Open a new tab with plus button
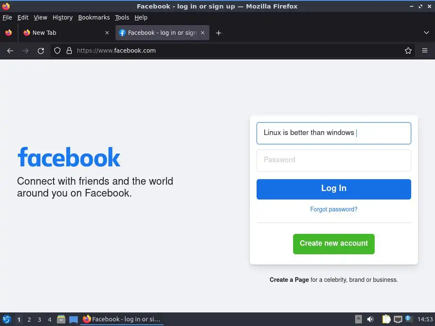 (x=219, y=33)
